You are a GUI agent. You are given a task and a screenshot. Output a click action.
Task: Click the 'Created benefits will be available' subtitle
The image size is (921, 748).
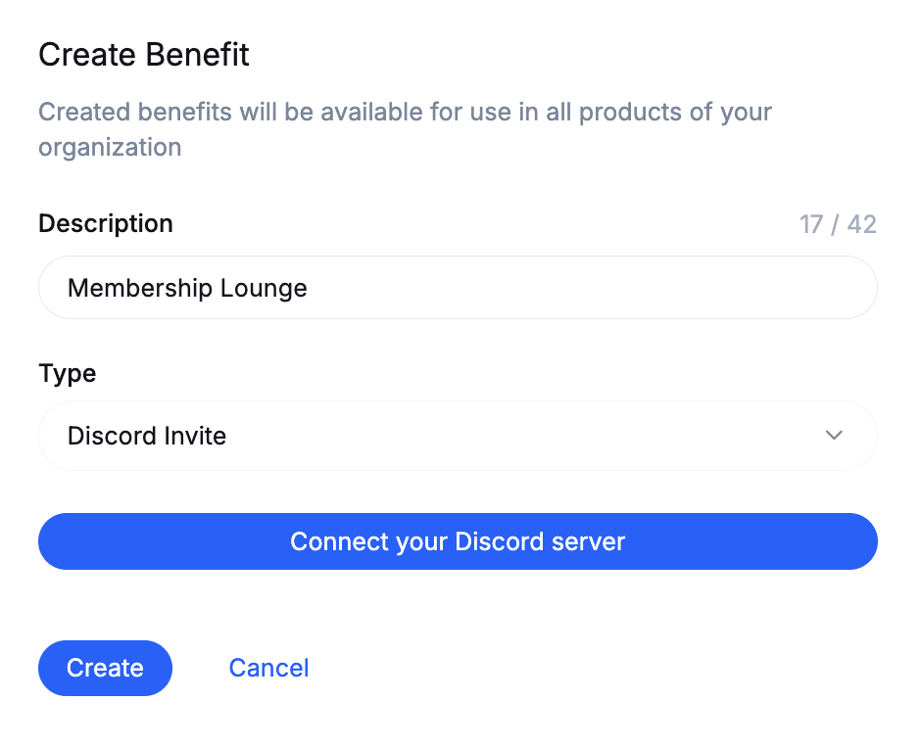tap(405, 129)
